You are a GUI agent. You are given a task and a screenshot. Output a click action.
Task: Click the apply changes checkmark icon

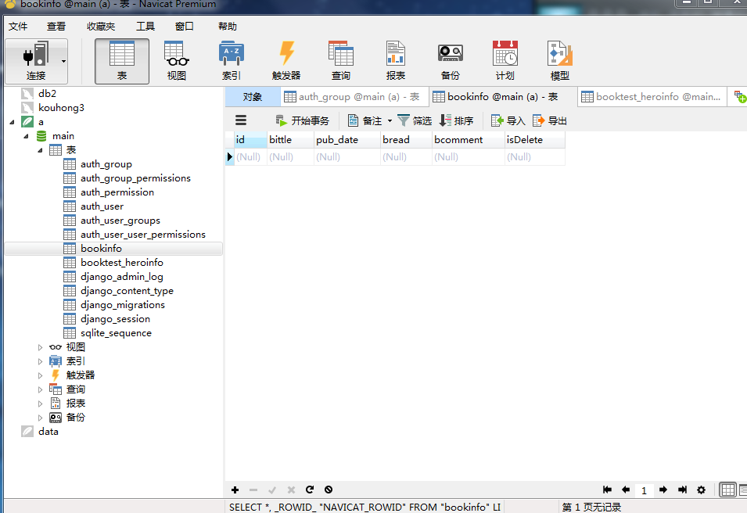pos(272,490)
